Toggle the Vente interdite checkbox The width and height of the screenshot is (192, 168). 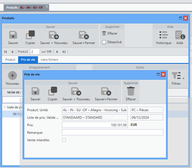click(x=64, y=140)
